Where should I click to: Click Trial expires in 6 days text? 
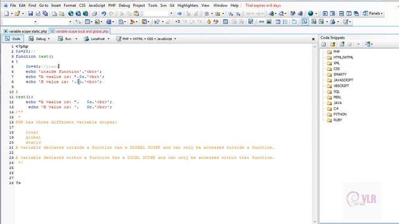click(x=263, y=6)
